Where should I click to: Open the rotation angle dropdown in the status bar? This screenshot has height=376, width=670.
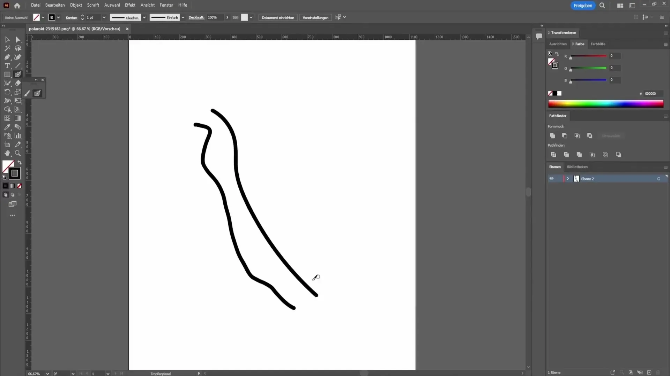pyautogui.click(x=73, y=374)
